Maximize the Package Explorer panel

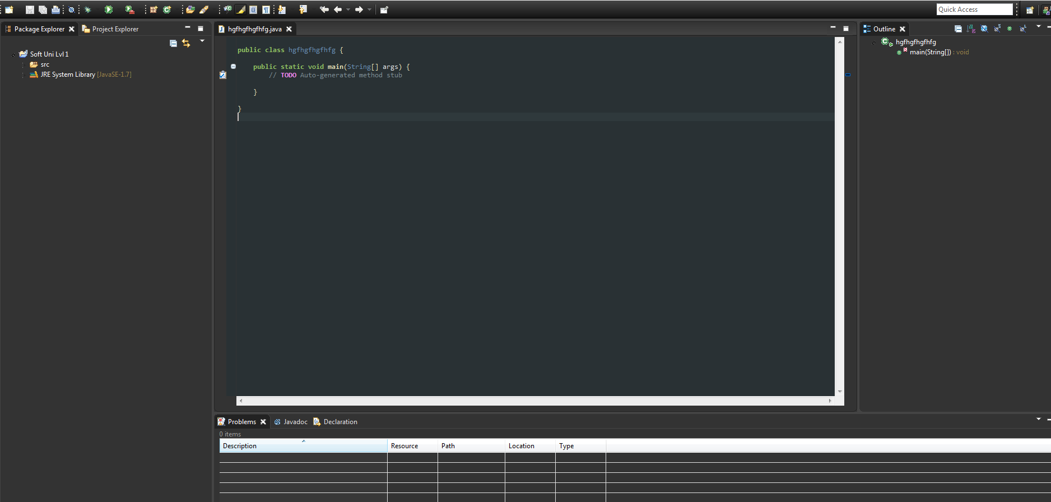[201, 29]
